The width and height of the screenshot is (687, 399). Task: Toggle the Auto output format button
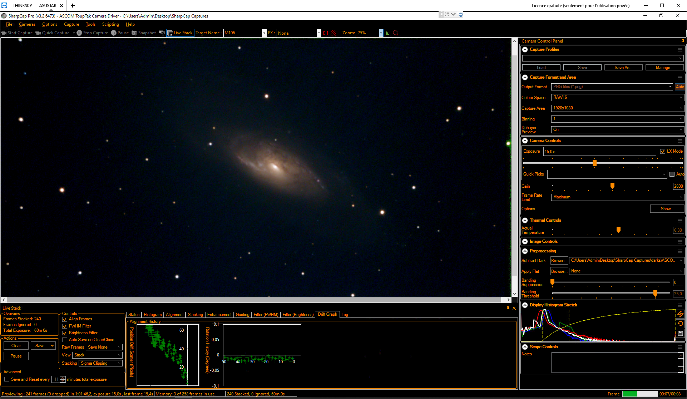[679, 87]
